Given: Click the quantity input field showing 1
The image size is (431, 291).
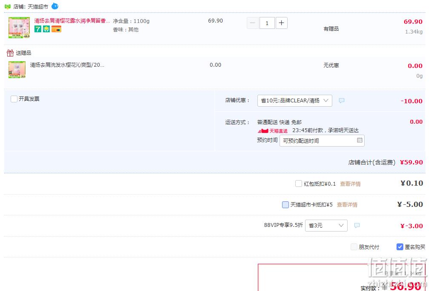Looking at the screenshot, I should (267, 23).
